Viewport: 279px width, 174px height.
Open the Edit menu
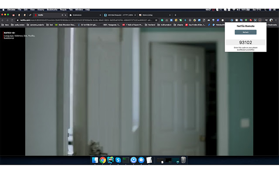point(26,10)
